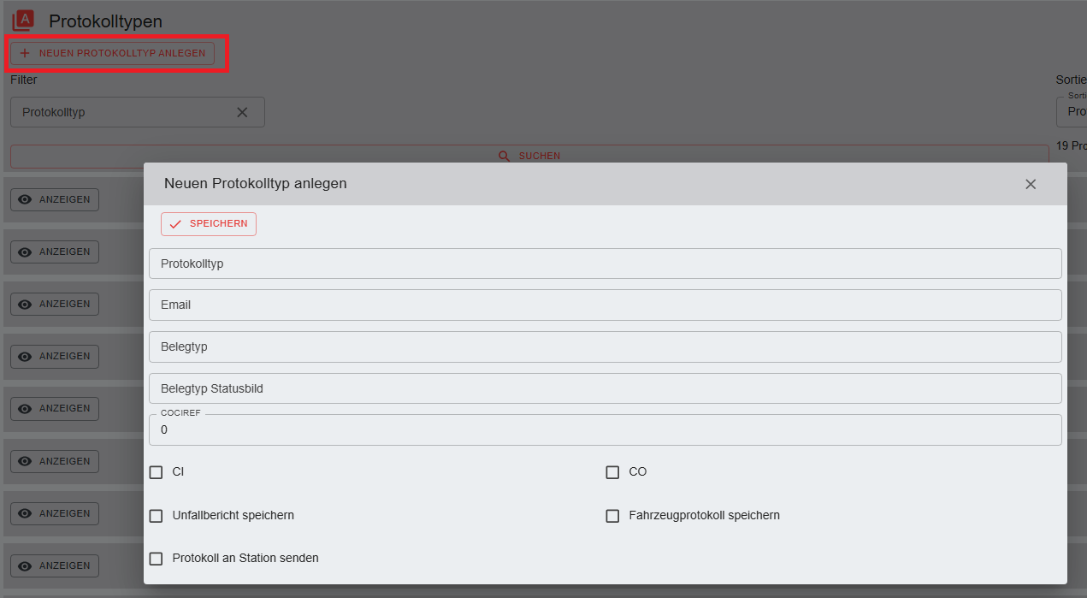Screen dimensions: 1087x598
Task: Click the Speichern button
Action: click(209, 224)
